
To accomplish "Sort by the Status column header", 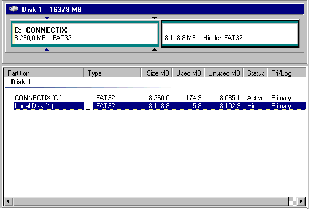I will click(256, 73).
